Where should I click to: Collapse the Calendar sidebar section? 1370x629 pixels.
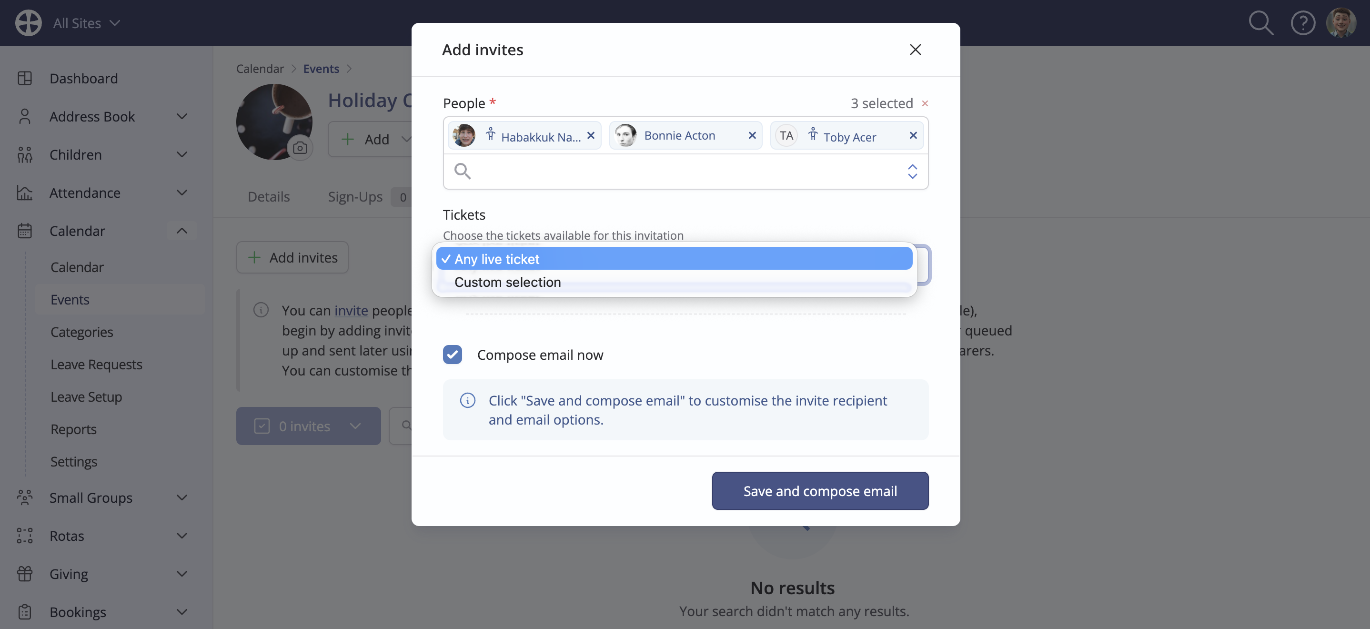point(182,231)
